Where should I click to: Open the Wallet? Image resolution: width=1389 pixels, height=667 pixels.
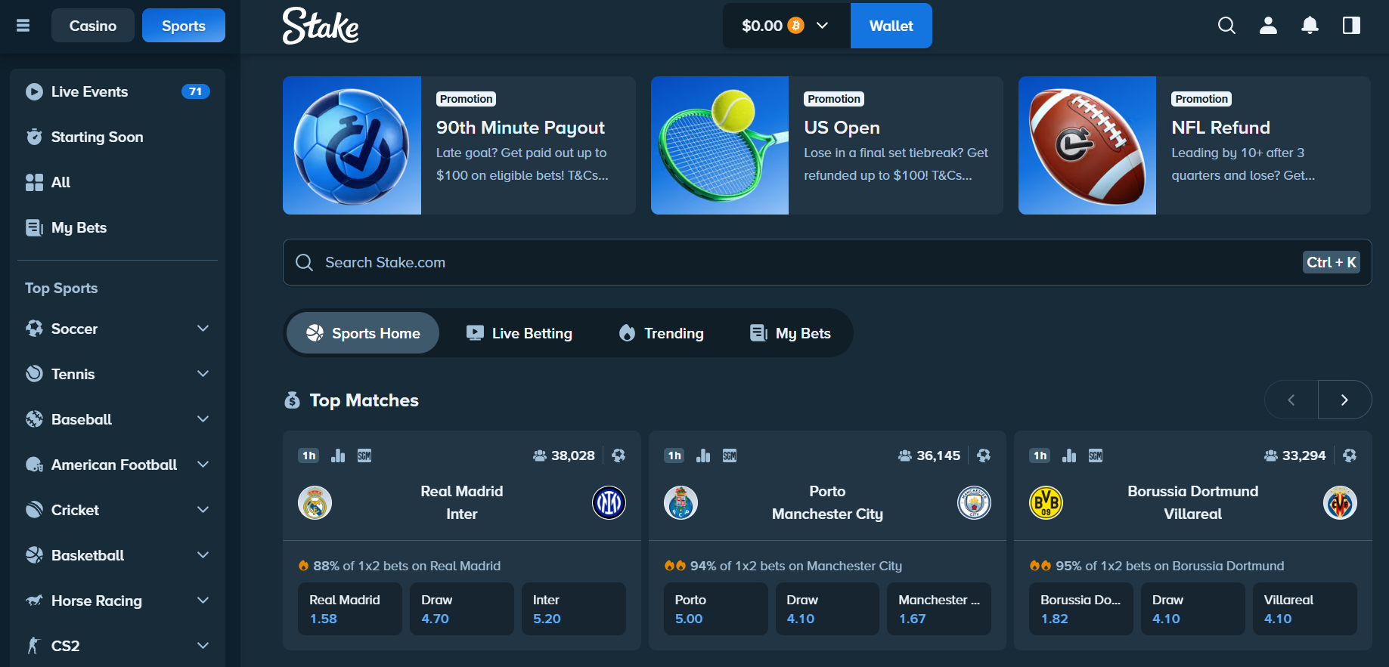891,26
